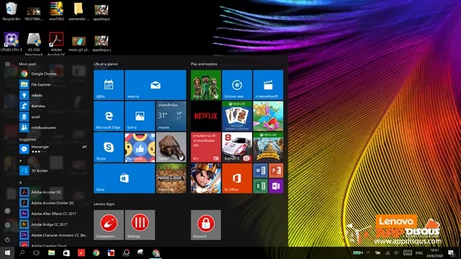Select the wetransfer desktop folder

79,12
